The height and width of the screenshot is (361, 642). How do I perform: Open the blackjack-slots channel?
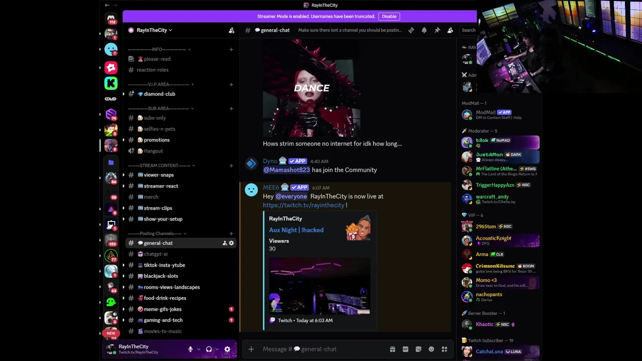(x=181, y=276)
